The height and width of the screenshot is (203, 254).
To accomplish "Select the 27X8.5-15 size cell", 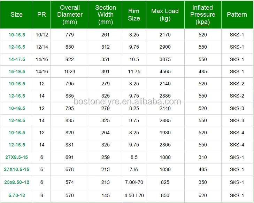I will pos(16,157).
